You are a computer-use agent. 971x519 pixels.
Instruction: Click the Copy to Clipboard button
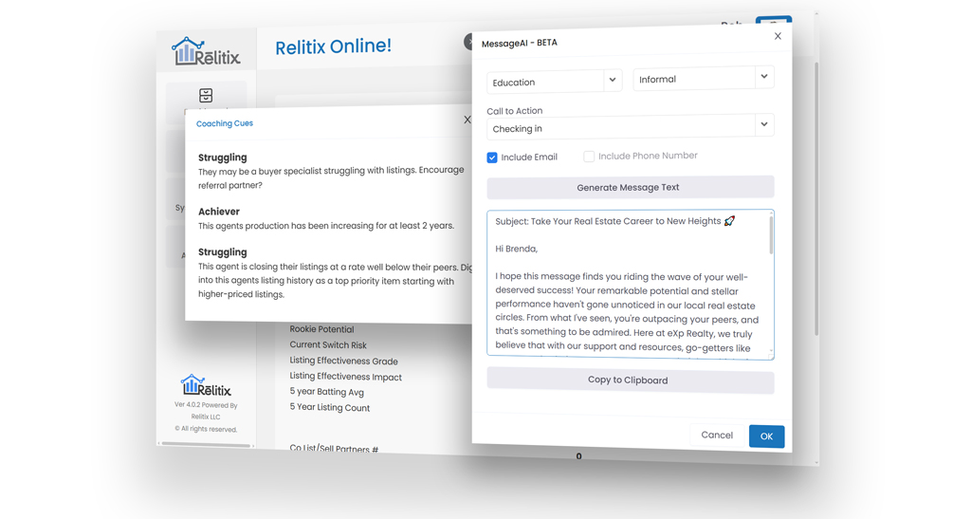coord(631,380)
